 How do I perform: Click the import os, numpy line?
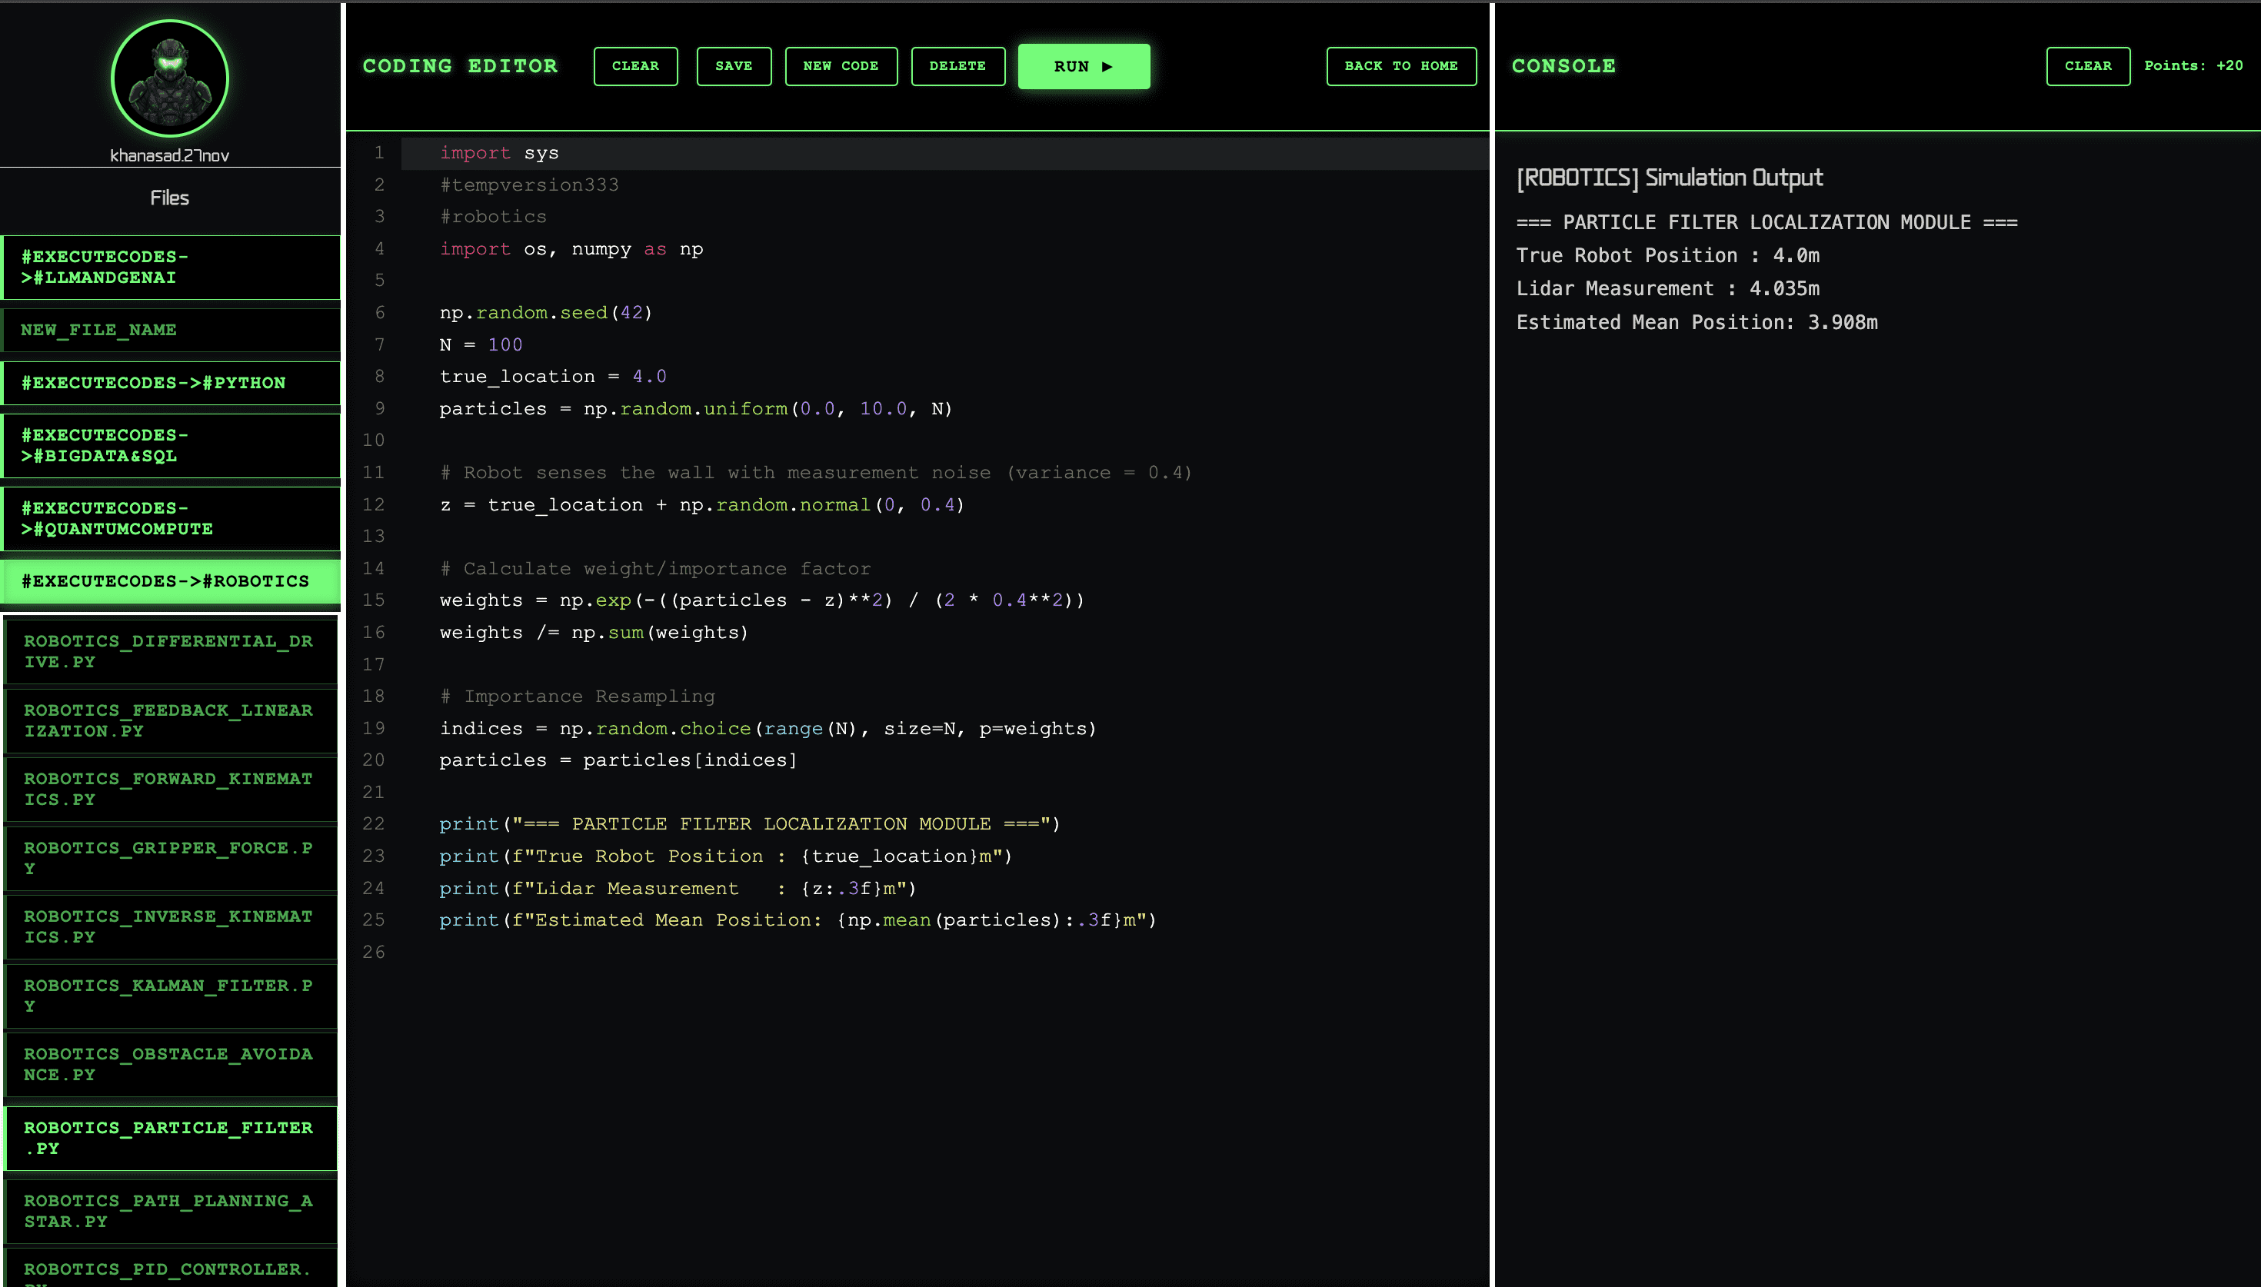pyautogui.click(x=571, y=249)
